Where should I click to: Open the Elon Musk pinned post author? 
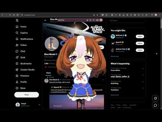coord(53,80)
